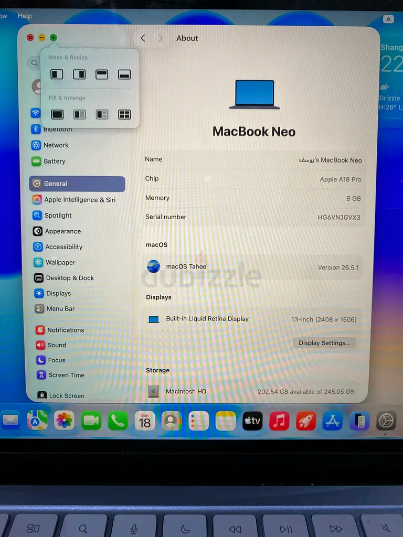Click the macOS Tahoe row
The image size is (403, 537).
[253, 267]
